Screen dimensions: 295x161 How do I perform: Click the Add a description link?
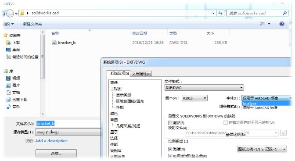pyautogui.click(x=51, y=141)
